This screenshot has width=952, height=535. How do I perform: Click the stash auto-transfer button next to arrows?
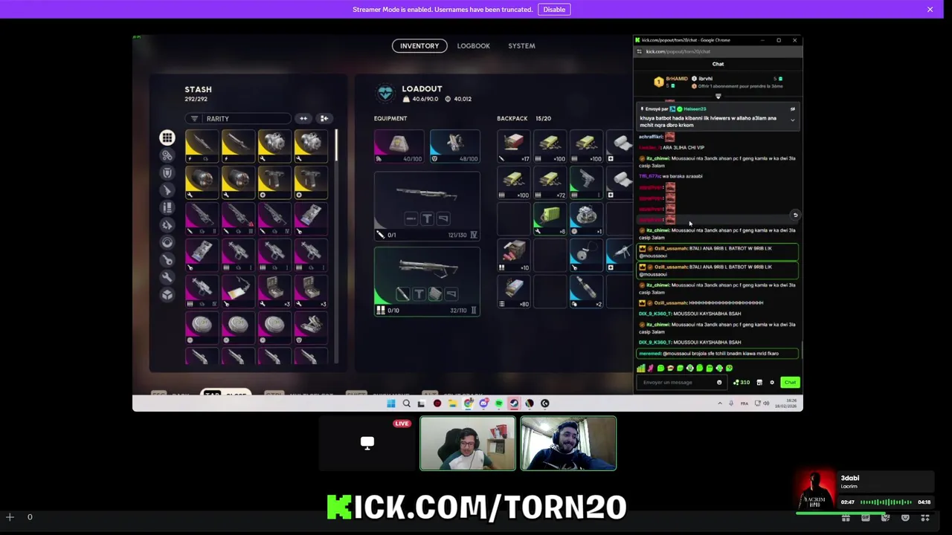coord(324,119)
